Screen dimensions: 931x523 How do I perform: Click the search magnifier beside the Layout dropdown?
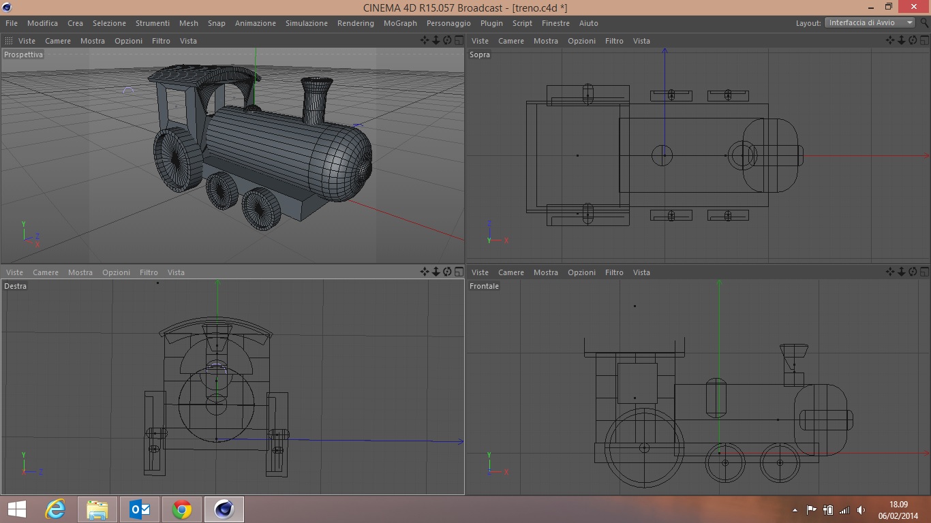(x=923, y=22)
